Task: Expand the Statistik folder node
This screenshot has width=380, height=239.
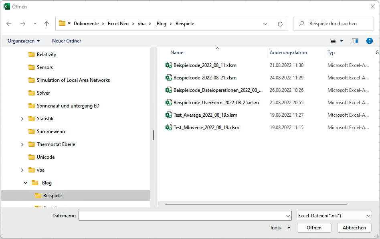Action: [x=22, y=119]
